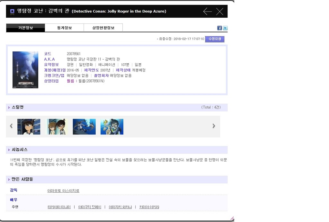This screenshot has height=222, width=329.
Task: Open the movie poster thumbnail
Action: 25,70
